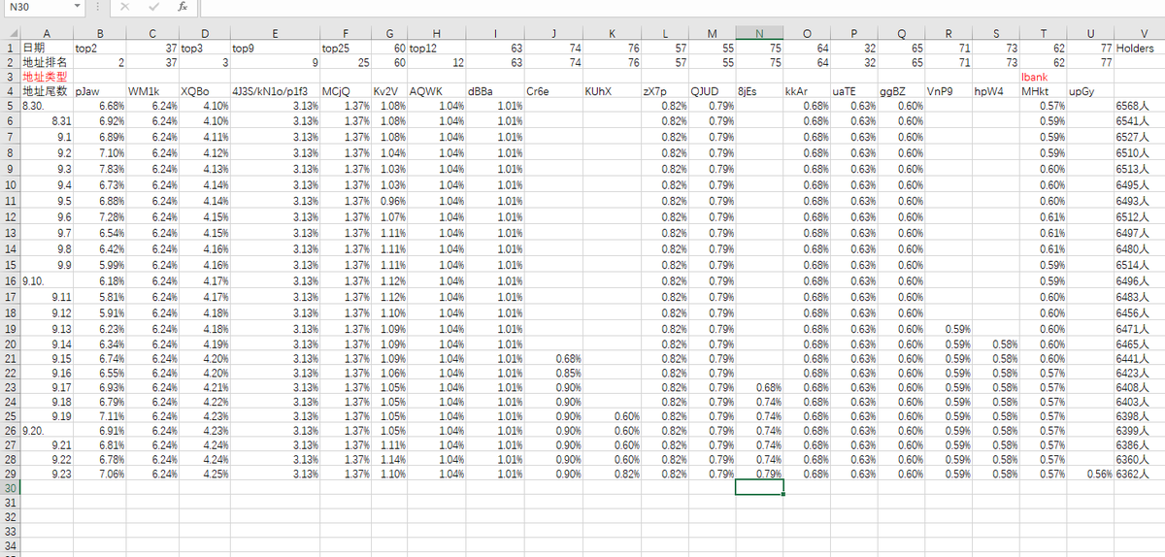The image size is (1165, 557).
Task: Click the kkAr address cell
Action: 806,90
